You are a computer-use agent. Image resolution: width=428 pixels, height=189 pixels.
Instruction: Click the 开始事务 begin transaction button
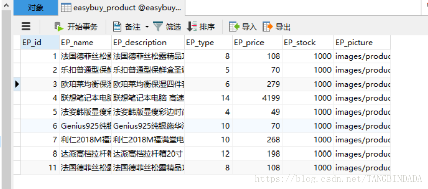click(76, 27)
